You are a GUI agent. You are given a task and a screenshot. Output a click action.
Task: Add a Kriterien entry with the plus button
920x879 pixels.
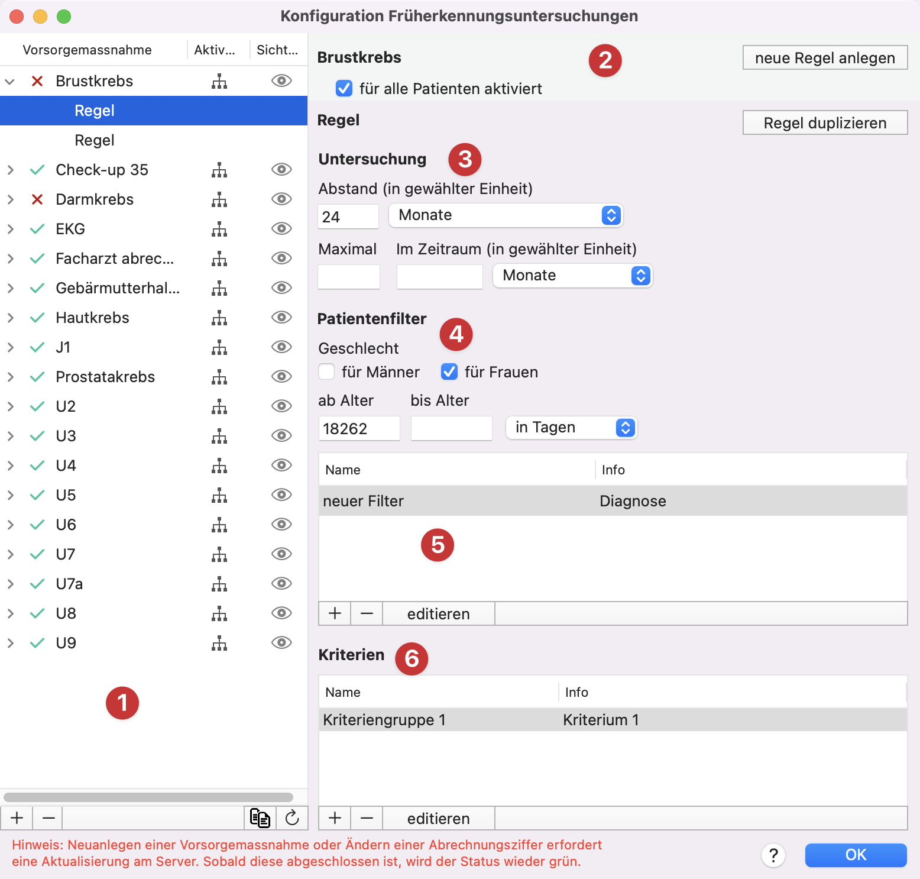(335, 818)
